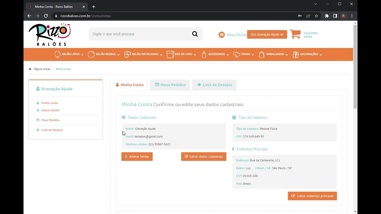Click the CEP value 01103-200
Image resolution: width=381 pixels, height=214 pixels.
click(x=250, y=176)
